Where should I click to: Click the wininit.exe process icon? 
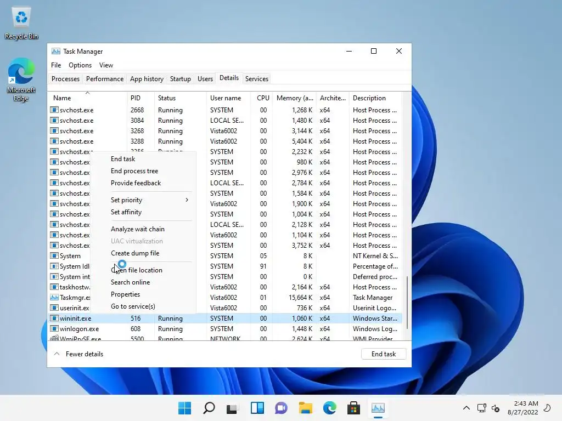point(54,318)
